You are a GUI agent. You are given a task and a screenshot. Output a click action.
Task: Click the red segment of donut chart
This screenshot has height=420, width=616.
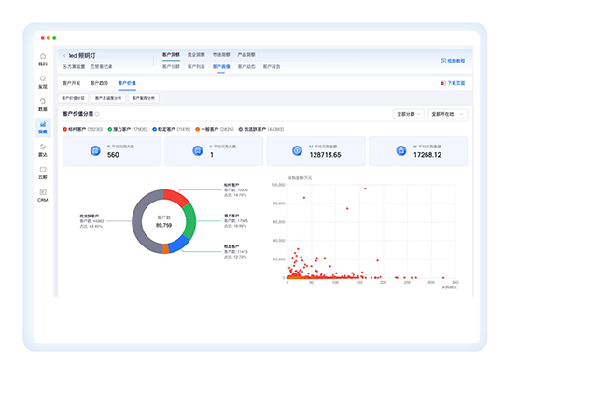(176, 197)
